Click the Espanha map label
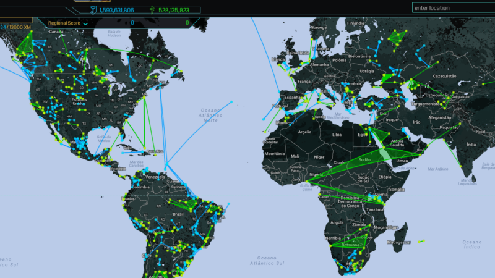This screenshot has height=278, width=495. (x=292, y=97)
